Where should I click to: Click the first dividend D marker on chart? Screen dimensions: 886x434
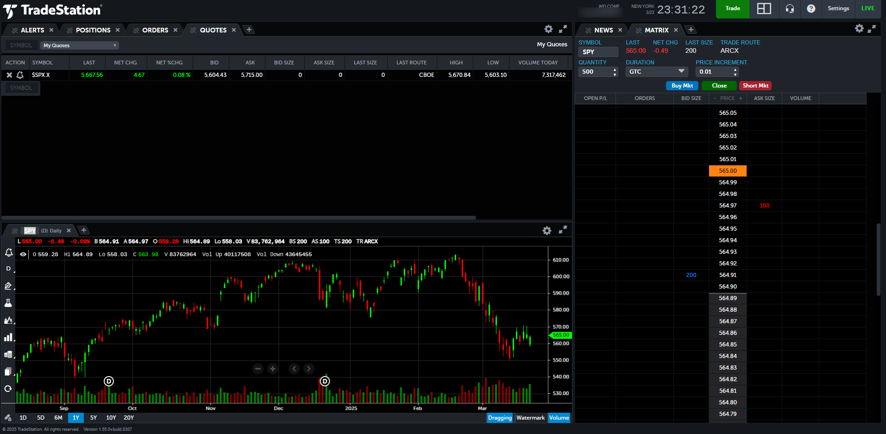click(x=109, y=381)
